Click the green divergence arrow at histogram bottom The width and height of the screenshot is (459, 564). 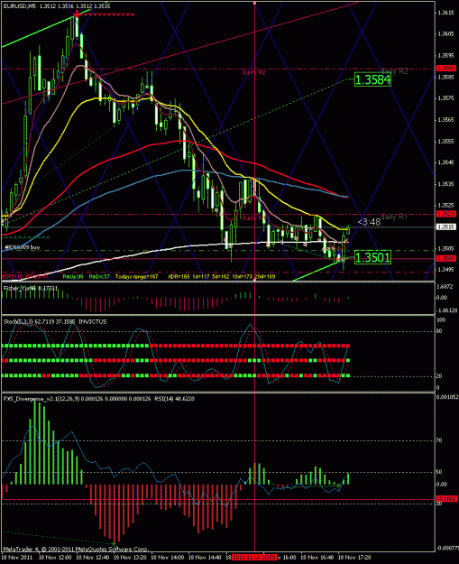pos(115,543)
